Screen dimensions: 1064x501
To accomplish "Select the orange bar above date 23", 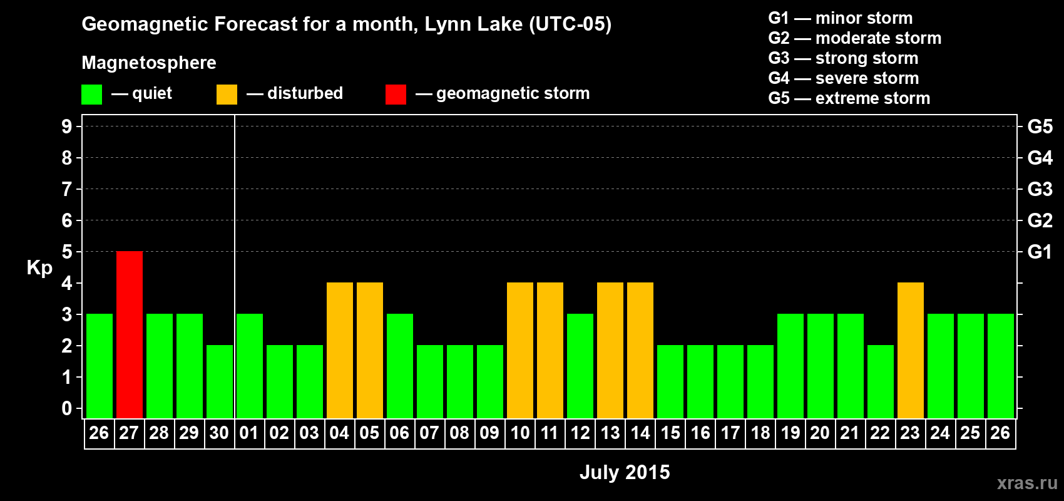I will pos(911,350).
